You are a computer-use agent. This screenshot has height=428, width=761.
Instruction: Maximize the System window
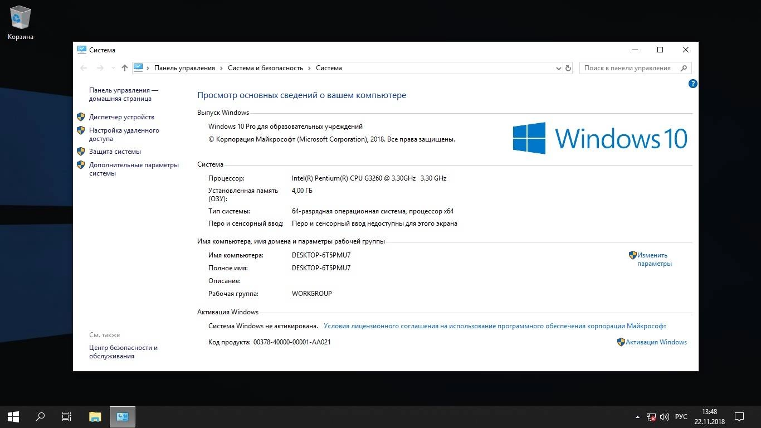click(x=660, y=50)
